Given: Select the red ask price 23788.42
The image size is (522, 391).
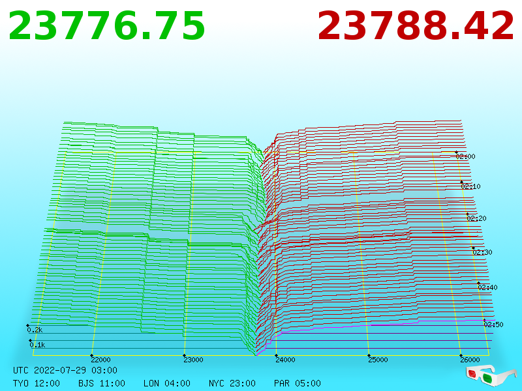Looking at the screenshot, I should pyautogui.click(x=416, y=26).
